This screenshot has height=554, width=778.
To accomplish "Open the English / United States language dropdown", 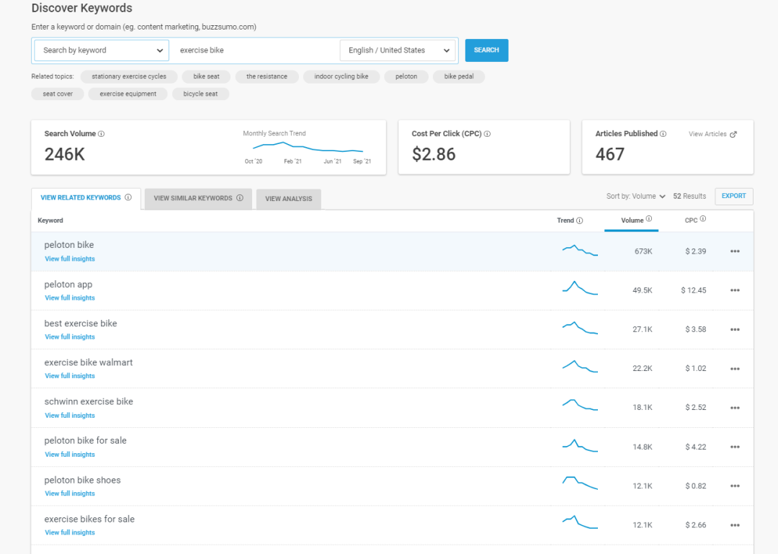I will coord(398,50).
